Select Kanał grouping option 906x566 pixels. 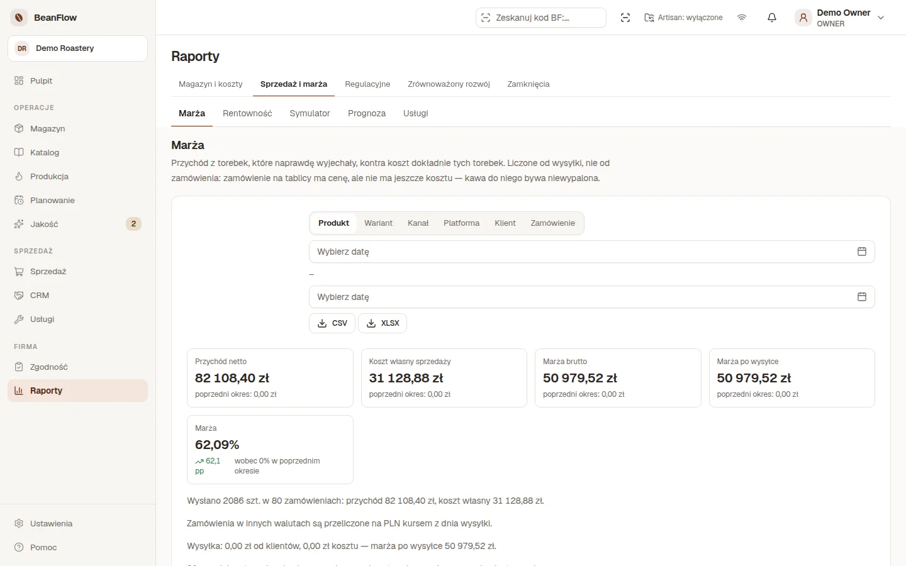point(418,223)
